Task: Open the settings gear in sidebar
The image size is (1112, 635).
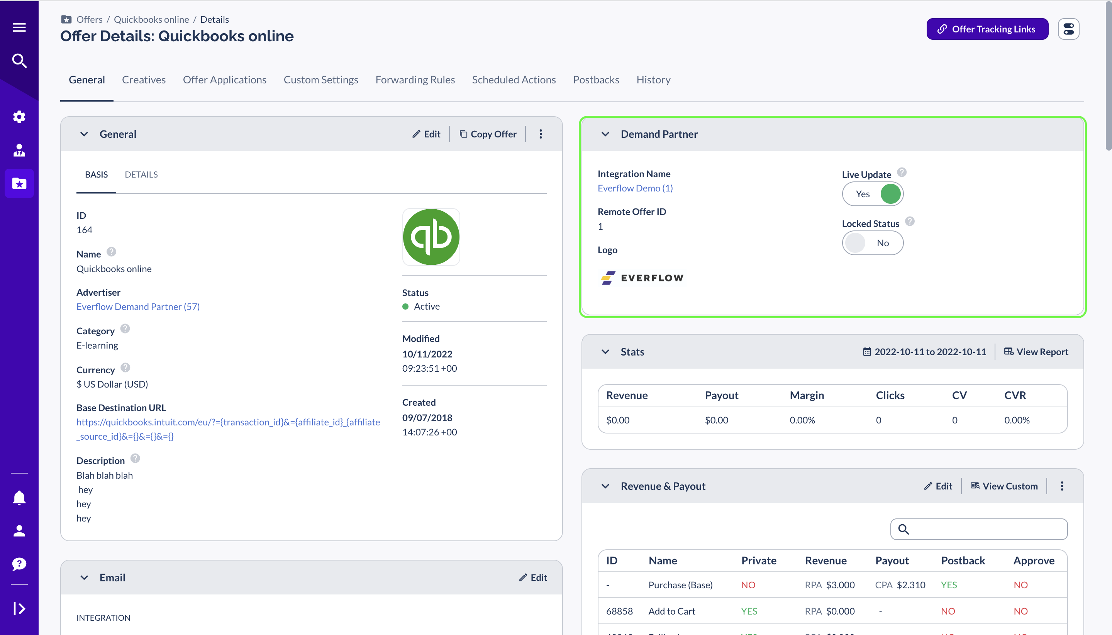Action: click(x=19, y=117)
